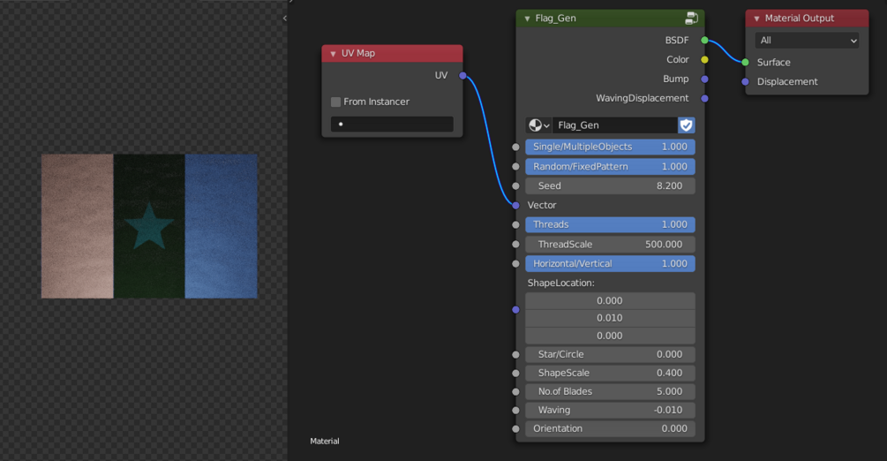Click the Horizontal/Vertical input socket

coord(515,263)
